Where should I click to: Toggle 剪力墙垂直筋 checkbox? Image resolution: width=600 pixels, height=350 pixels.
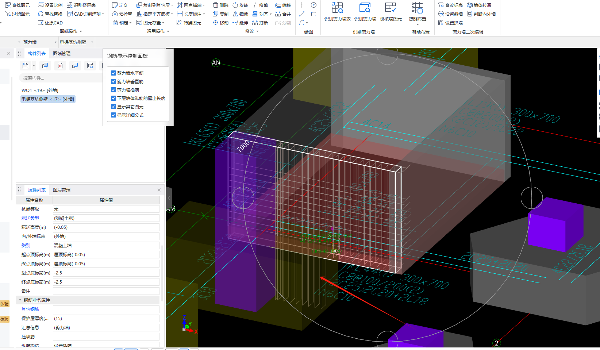114,81
